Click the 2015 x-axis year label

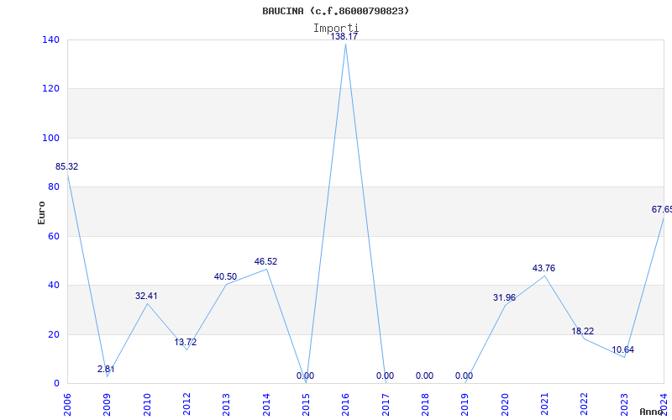[x=306, y=405]
